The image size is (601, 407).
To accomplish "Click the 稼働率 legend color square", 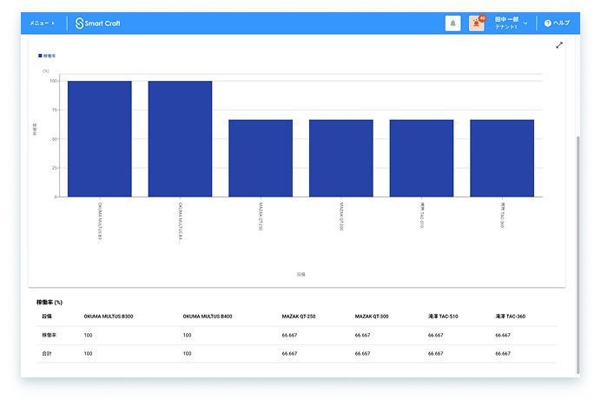I will 40,56.
